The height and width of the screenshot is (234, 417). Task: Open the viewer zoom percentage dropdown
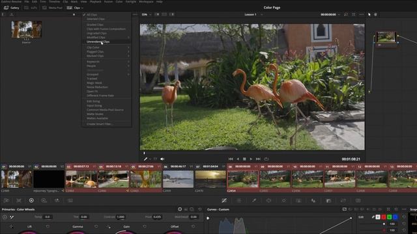(x=147, y=14)
